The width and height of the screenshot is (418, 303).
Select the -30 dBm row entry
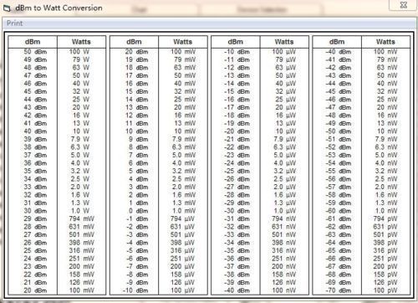[x=237, y=211]
